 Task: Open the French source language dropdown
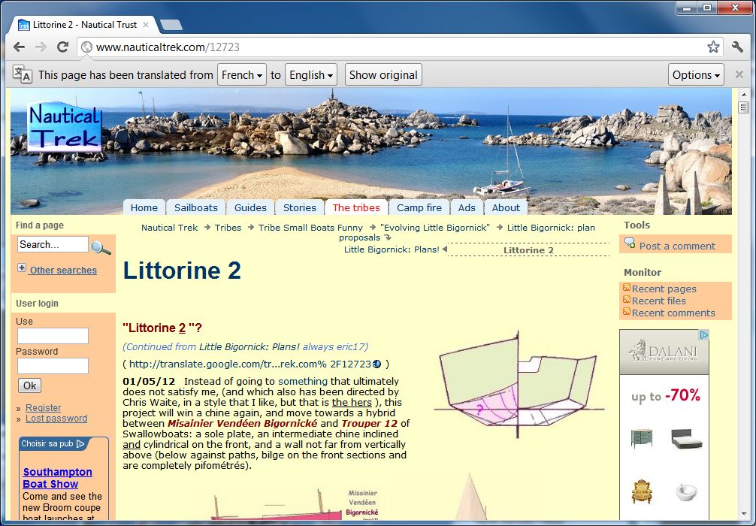click(x=242, y=75)
